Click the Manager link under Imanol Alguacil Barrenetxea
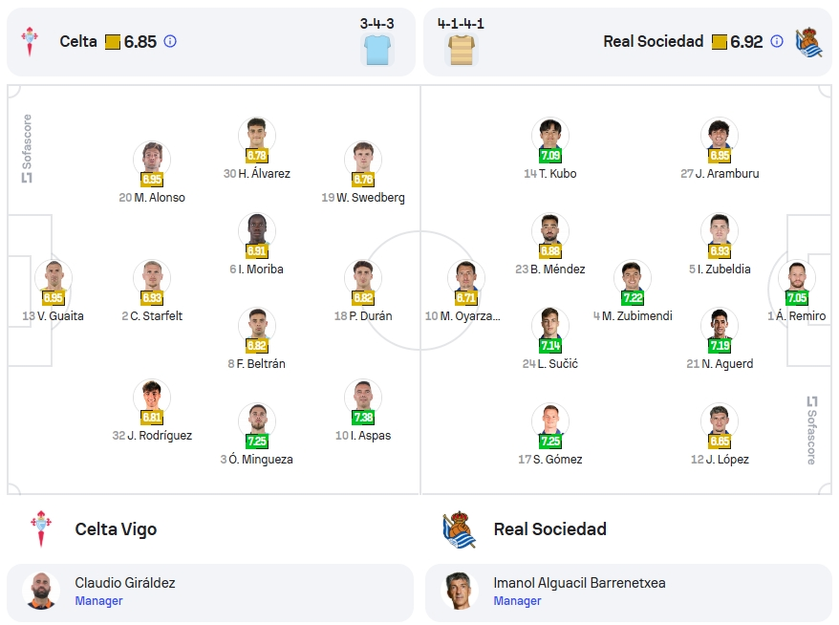 (x=517, y=601)
